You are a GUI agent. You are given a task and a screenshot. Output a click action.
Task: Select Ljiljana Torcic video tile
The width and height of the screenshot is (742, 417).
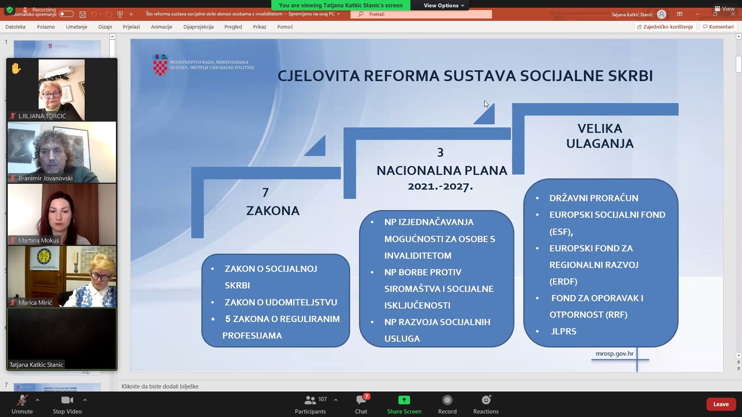(62, 90)
